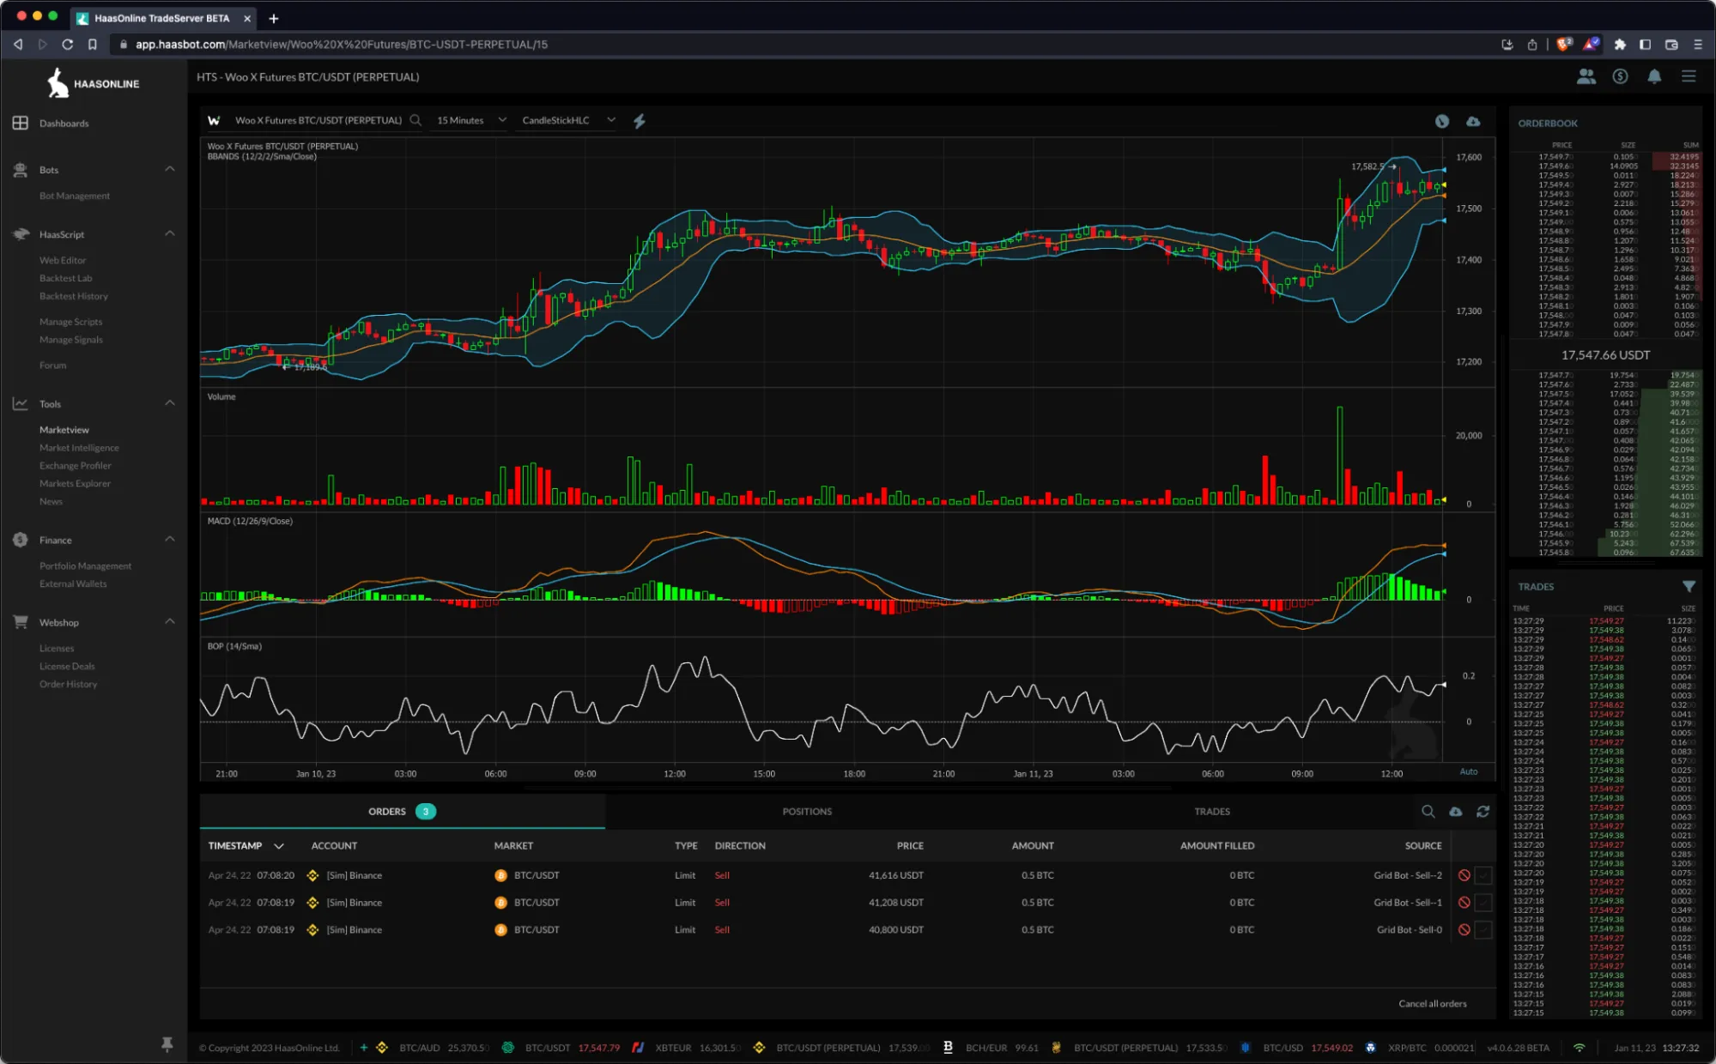Collapse the Tools section in the sidebar
Viewport: 1716px width, 1064px height.
point(170,402)
